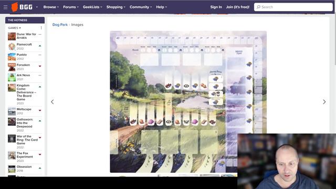Click THE HOTNESS header
336x189 pixels.
[x=25, y=20]
